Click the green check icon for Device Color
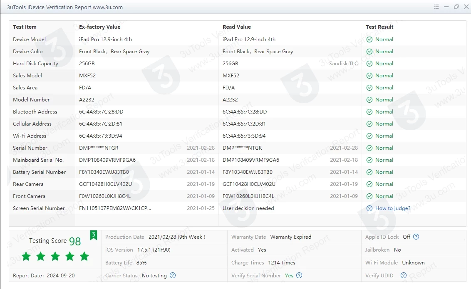471x289 pixels. [369, 52]
